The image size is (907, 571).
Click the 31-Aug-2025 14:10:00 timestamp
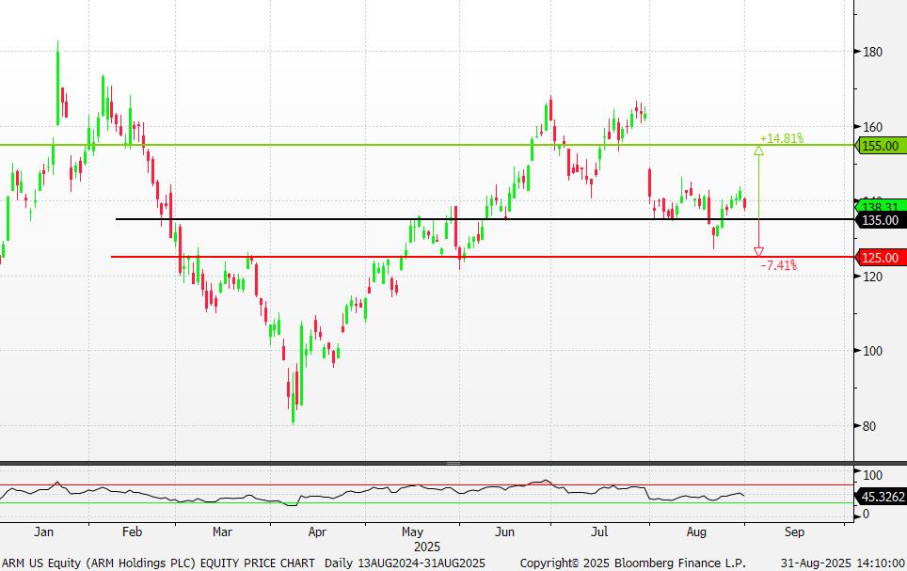tap(842, 563)
